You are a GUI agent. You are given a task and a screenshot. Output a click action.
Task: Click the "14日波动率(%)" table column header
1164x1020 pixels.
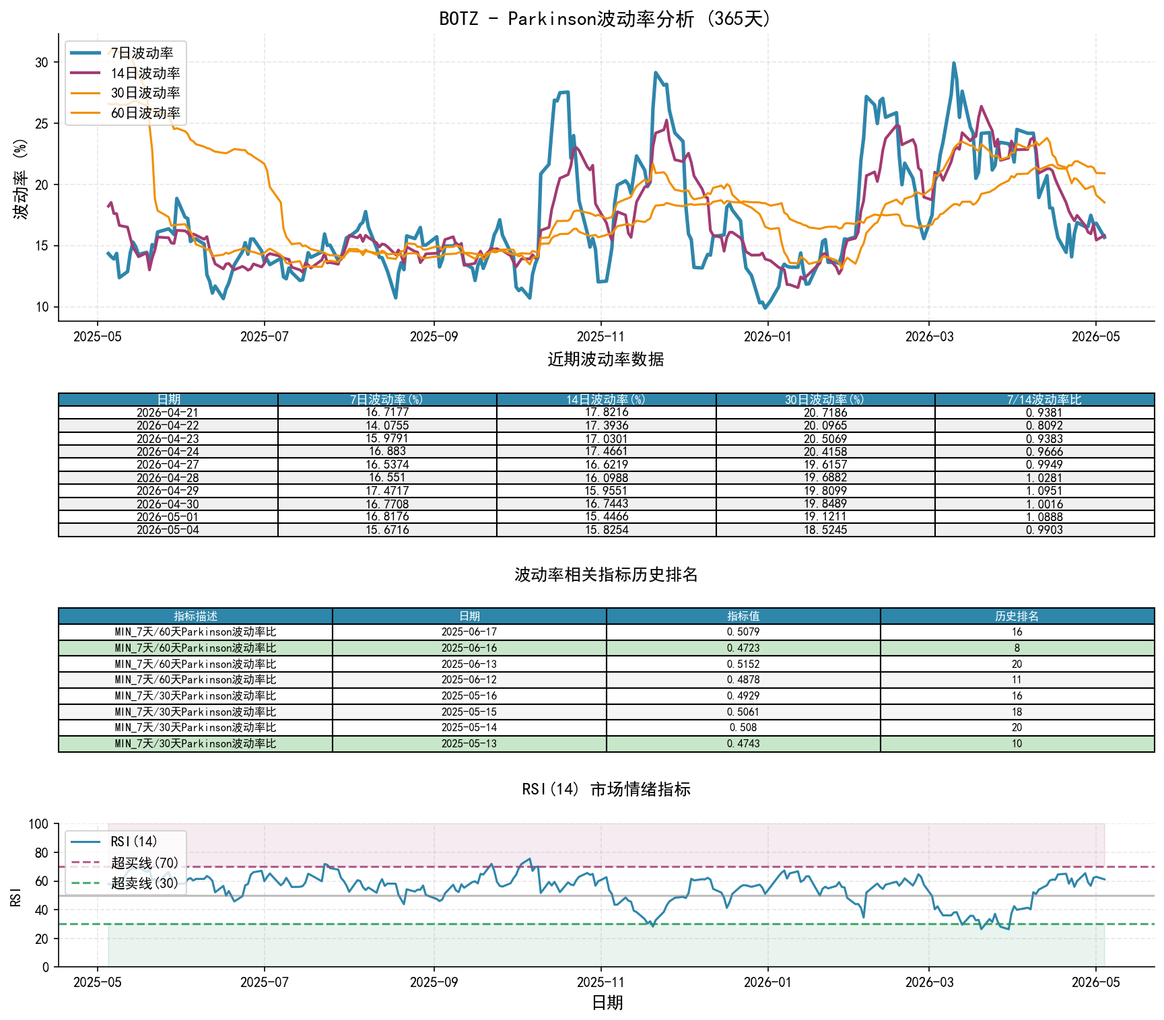pos(606,399)
